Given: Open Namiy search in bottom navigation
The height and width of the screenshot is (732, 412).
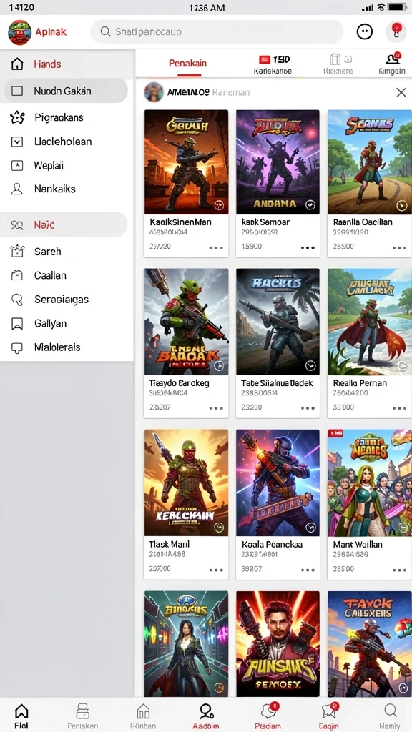Looking at the screenshot, I should click(390, 716).
